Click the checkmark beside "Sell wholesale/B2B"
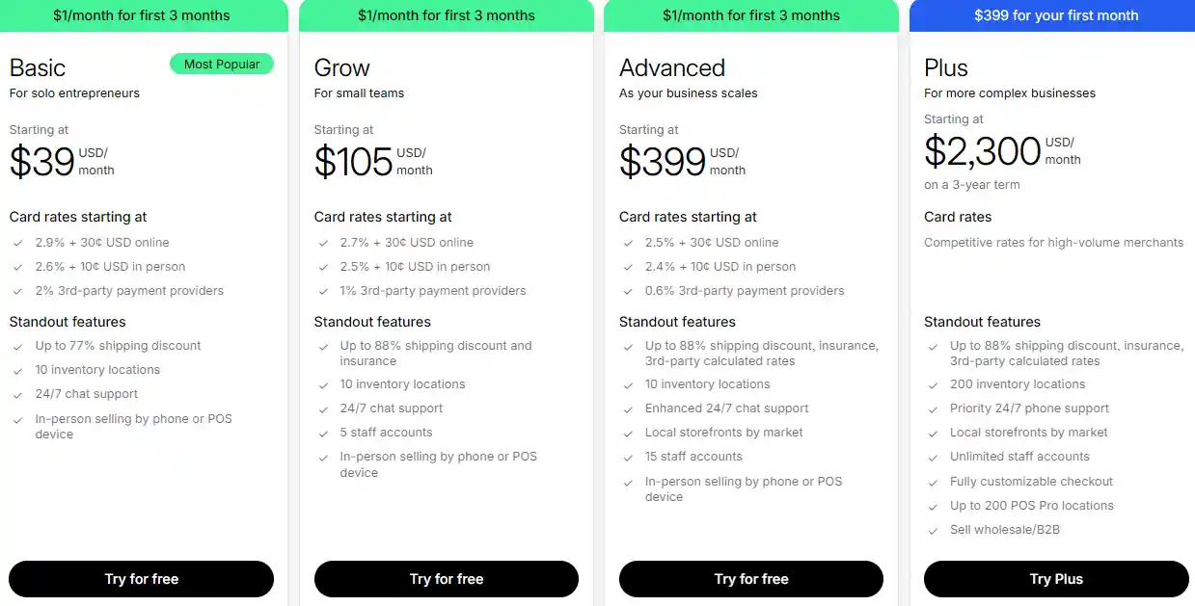The image size is (1195, 606). [932, 529]
